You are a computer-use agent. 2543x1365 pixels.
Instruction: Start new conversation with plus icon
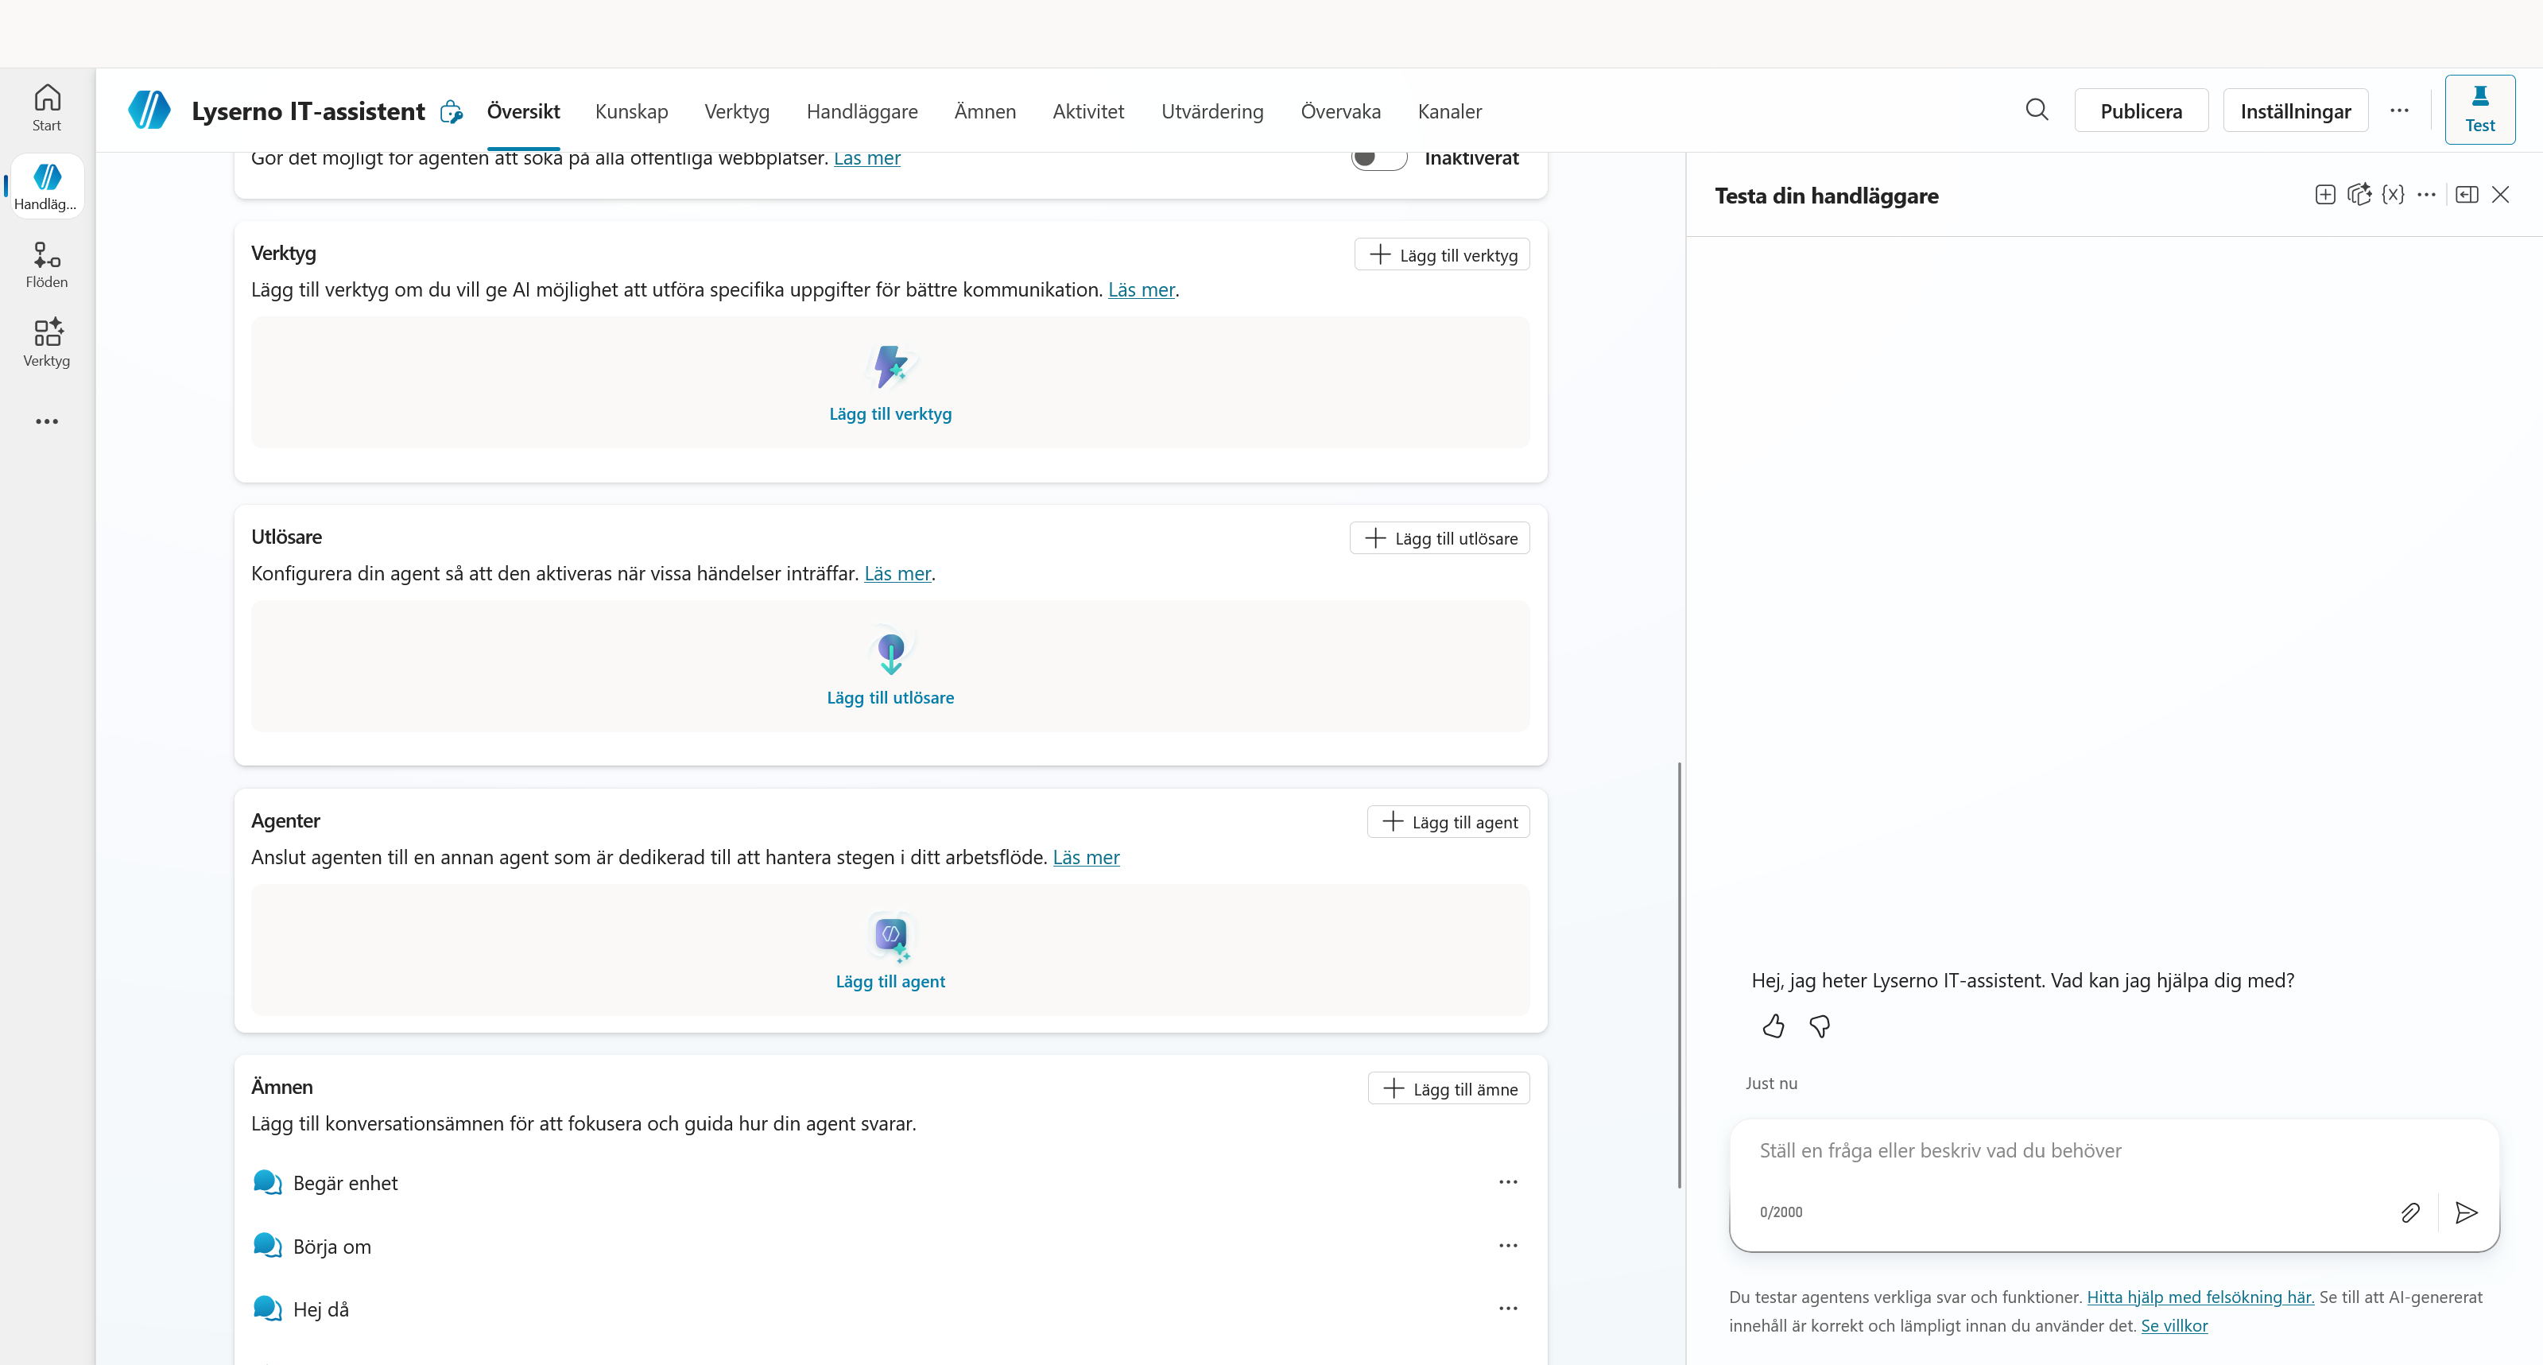[2325, 195]
